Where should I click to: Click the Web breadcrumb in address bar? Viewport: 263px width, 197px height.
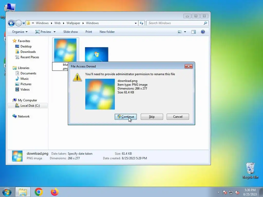pyautogui.click(x=57, y=23)
